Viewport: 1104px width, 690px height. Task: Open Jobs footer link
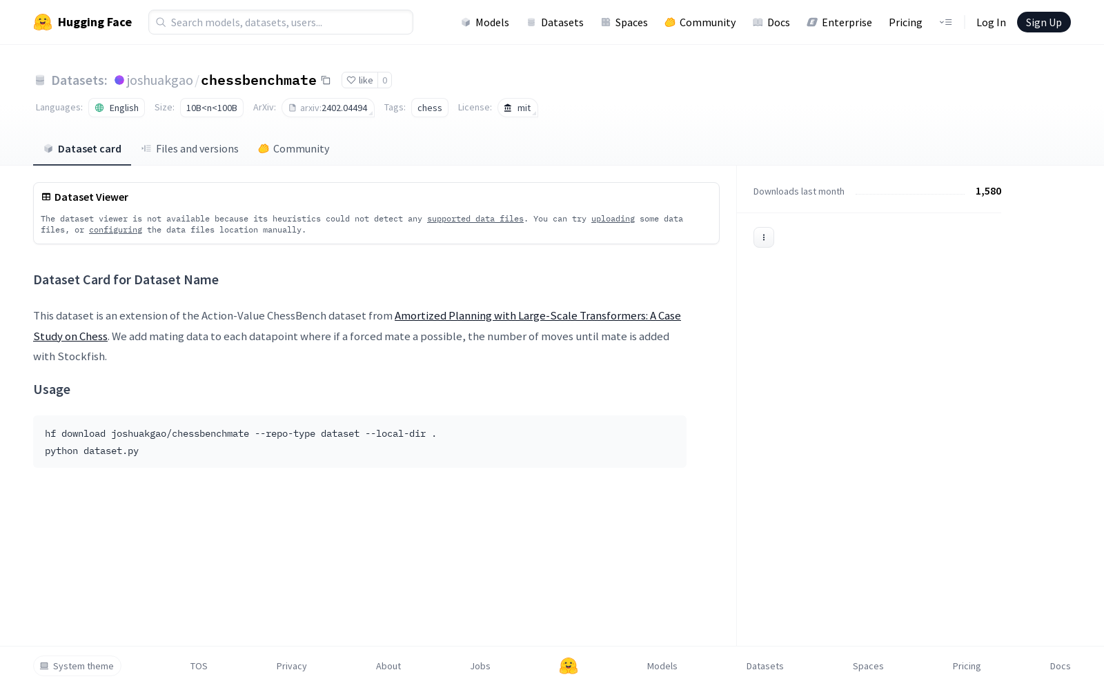480,666
